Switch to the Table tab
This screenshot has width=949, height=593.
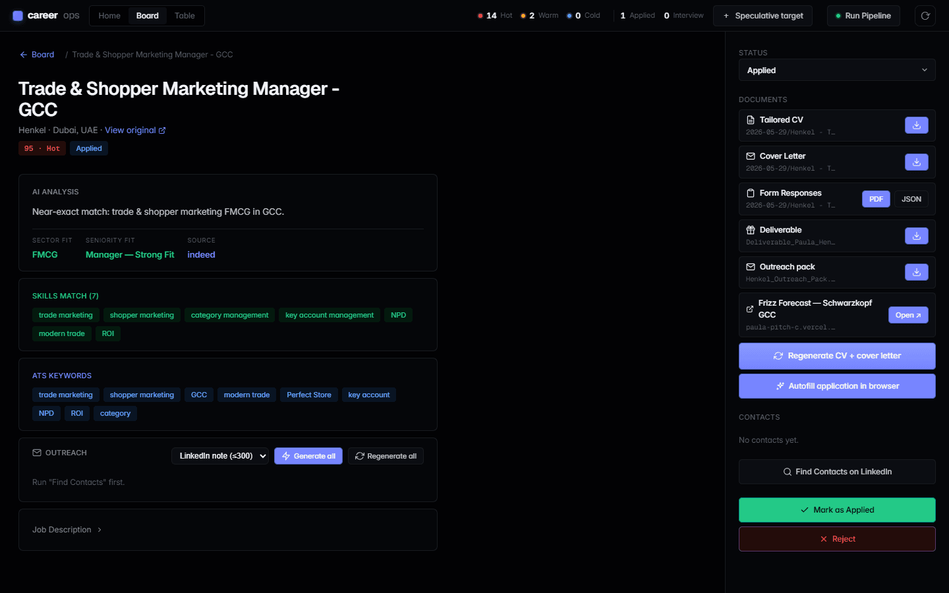tap(185, 16)
